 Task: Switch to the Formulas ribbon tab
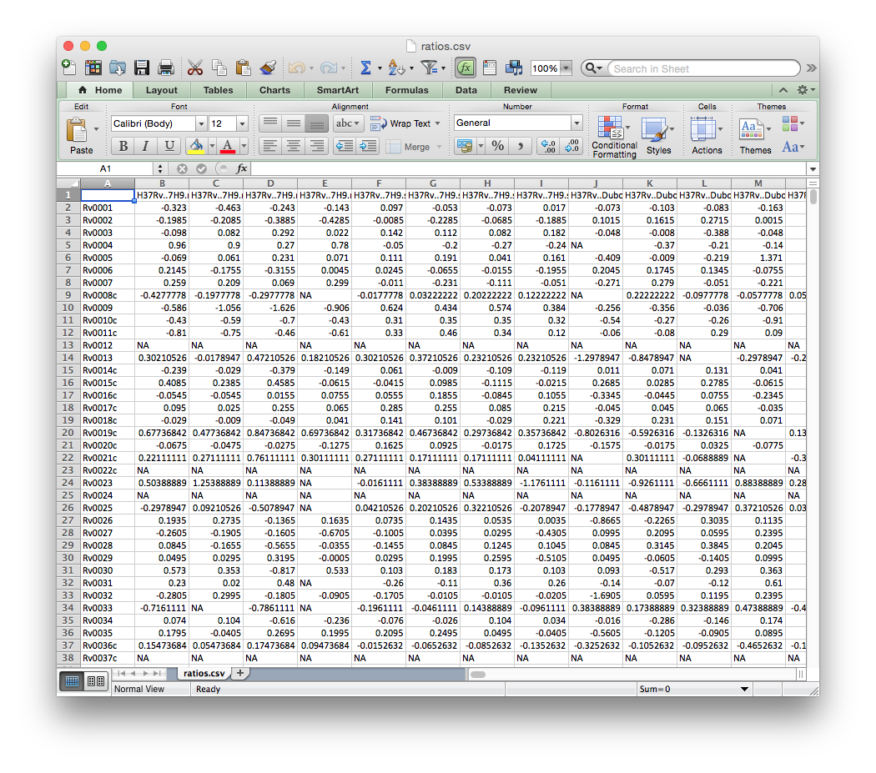coord(406,90)
